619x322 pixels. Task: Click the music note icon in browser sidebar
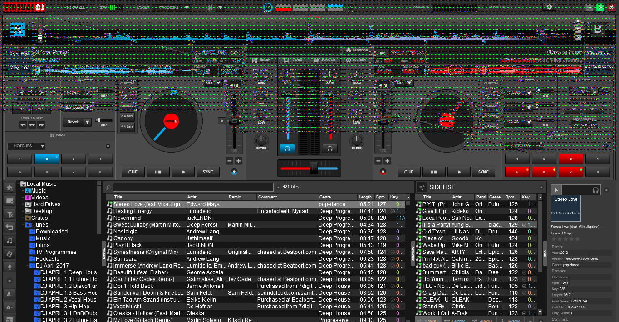pyautogui.click(x=9, y=240)
